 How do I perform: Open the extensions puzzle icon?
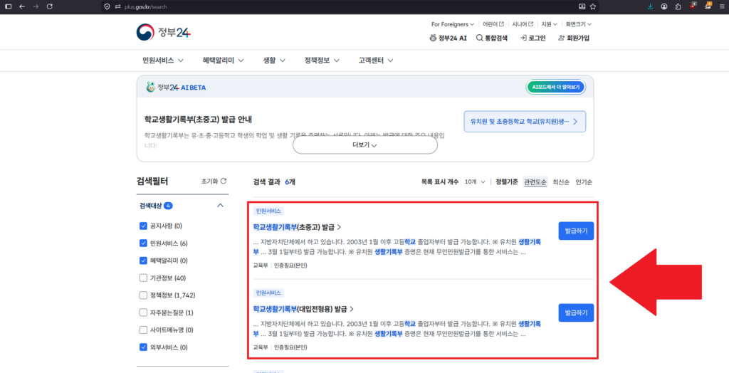click(678, 6)
